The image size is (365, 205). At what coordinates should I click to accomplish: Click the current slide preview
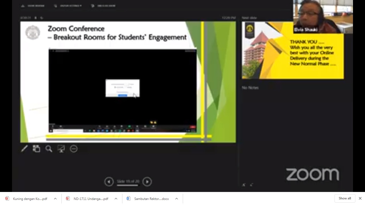[x=128, y=82]
